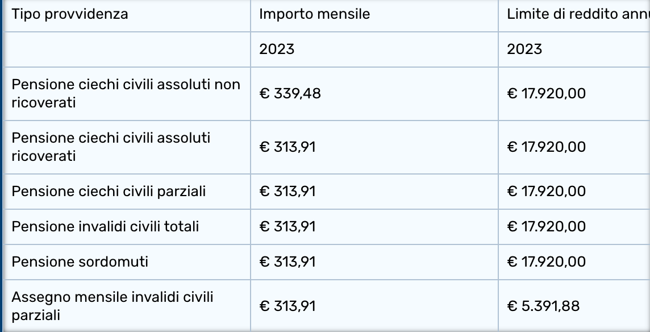Click "Assegno mensile invalidi civili parziali" row label
Viewport: 650px width, 332px height.
113,305
